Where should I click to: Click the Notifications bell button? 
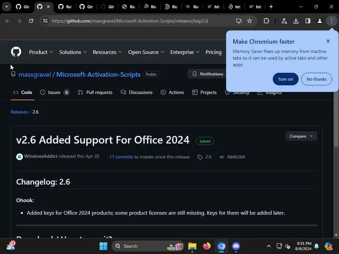coord(208,74)
